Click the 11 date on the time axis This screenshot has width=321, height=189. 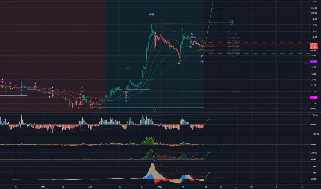pyautogui.click(x=183, y=187)
